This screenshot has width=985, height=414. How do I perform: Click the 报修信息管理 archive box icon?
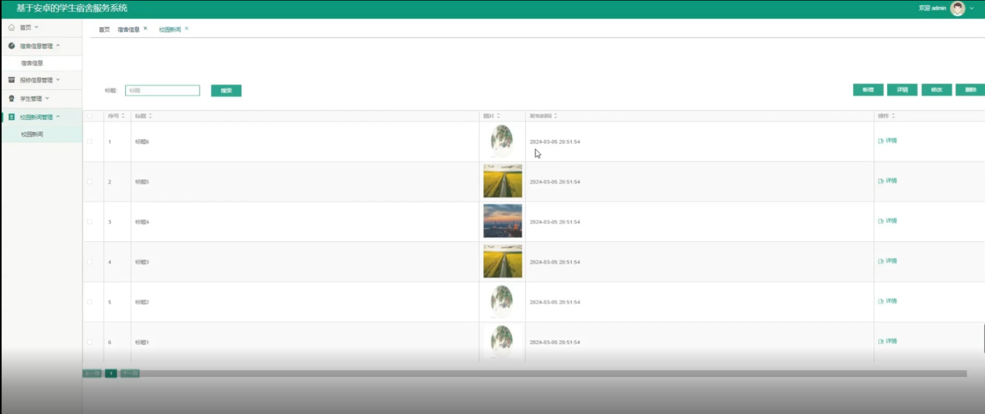tap(12, 80)
